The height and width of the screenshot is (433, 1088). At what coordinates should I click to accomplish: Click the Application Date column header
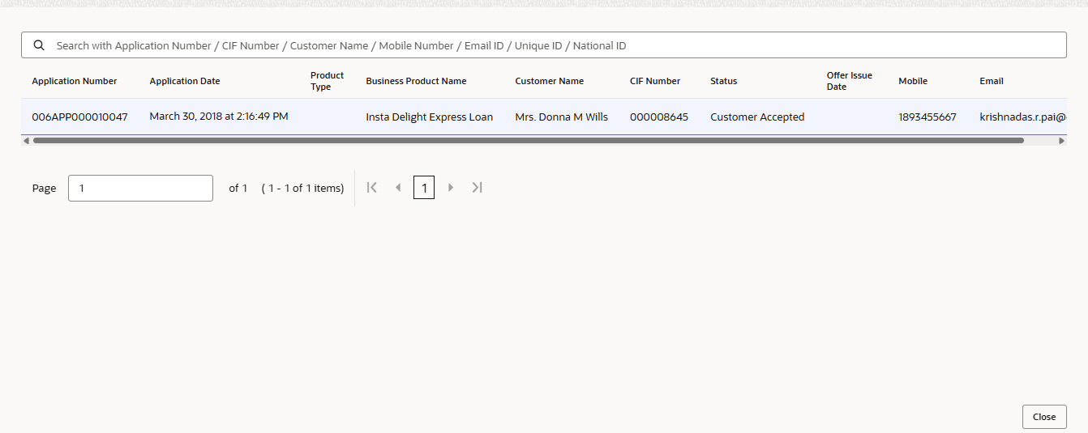click(x=185, y=81)
